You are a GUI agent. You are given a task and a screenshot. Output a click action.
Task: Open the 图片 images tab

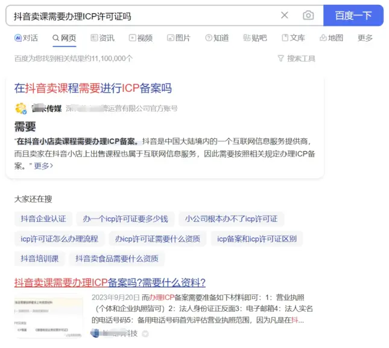tap(179, 38)
